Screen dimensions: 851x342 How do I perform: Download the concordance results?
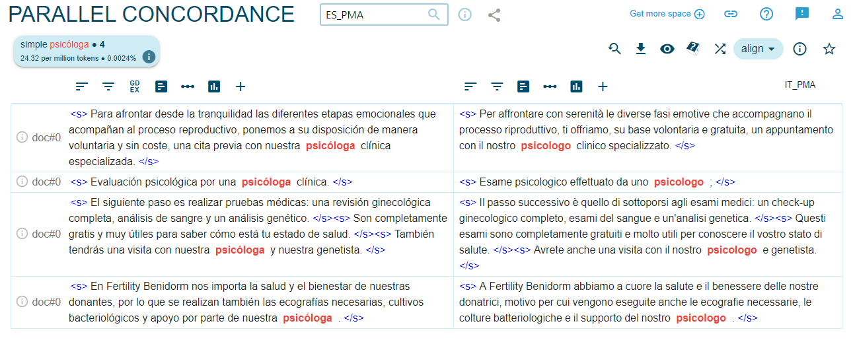[x=640, y=49]
